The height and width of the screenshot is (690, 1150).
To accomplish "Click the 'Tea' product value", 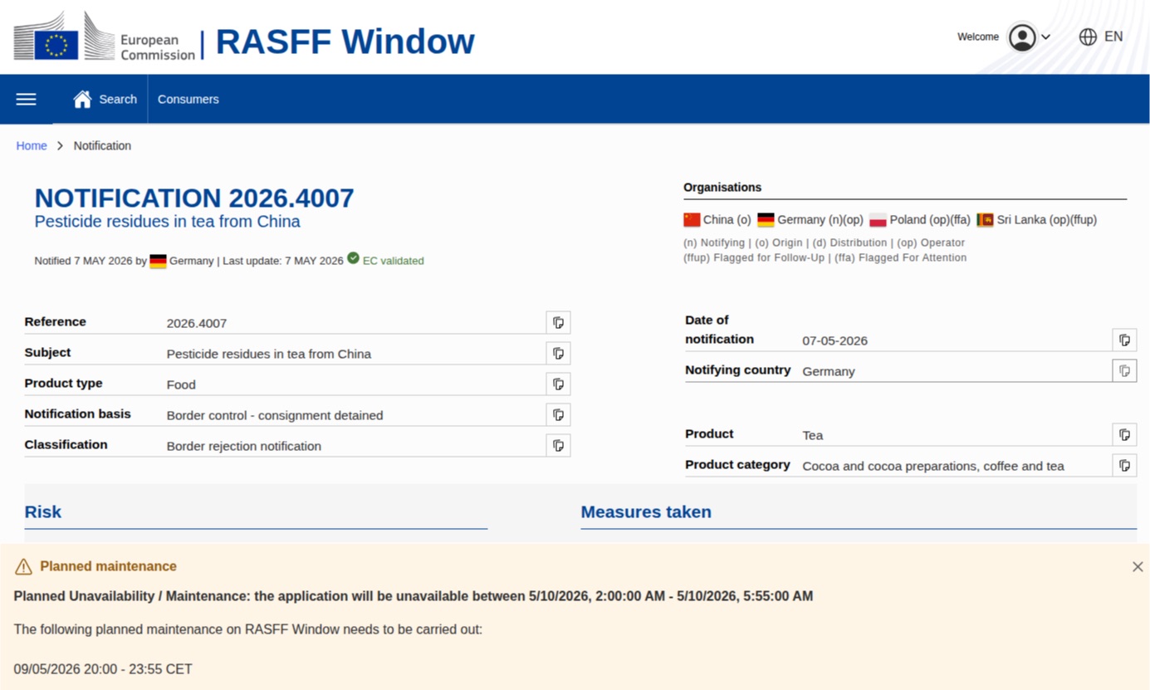I will [813, 435].
